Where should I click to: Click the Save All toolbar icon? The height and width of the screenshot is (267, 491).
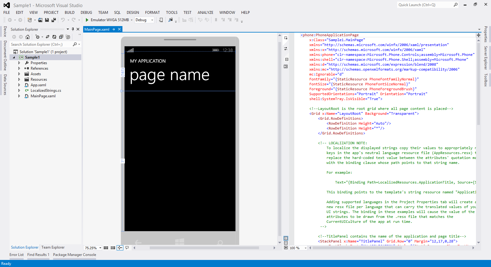54,20
